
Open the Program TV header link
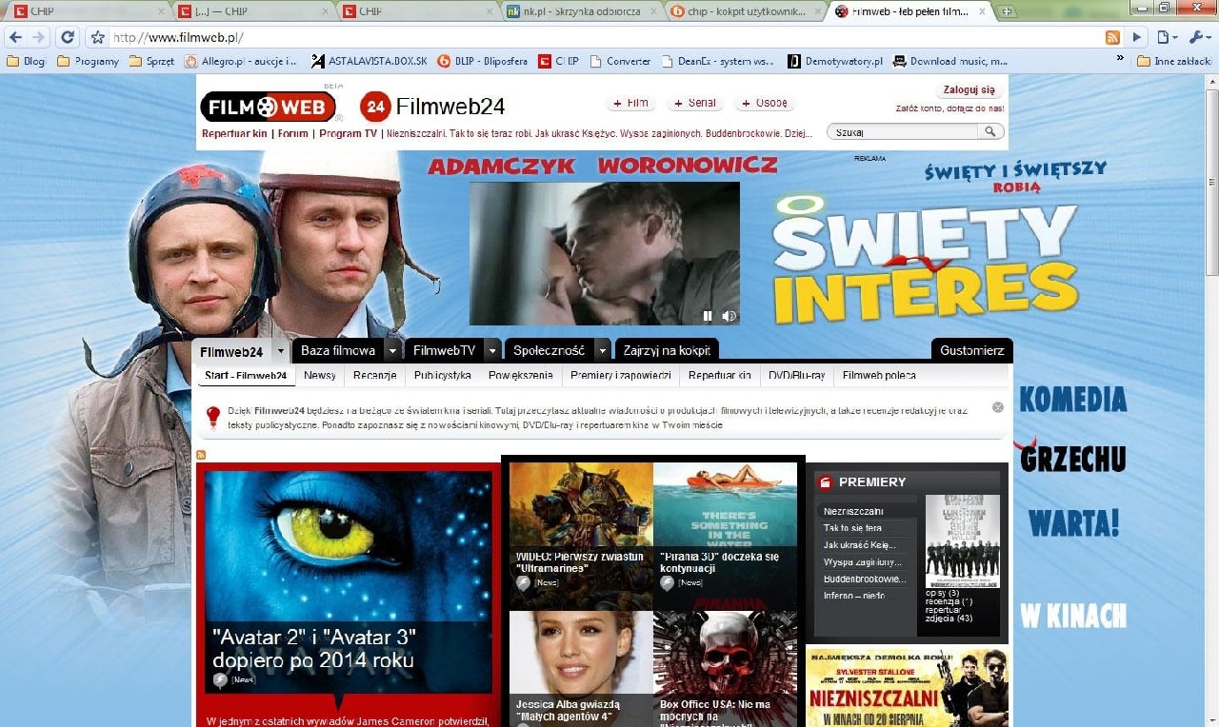348,133
